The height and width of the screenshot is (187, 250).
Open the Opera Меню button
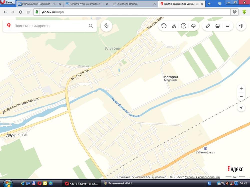click(x=7, y=2)
